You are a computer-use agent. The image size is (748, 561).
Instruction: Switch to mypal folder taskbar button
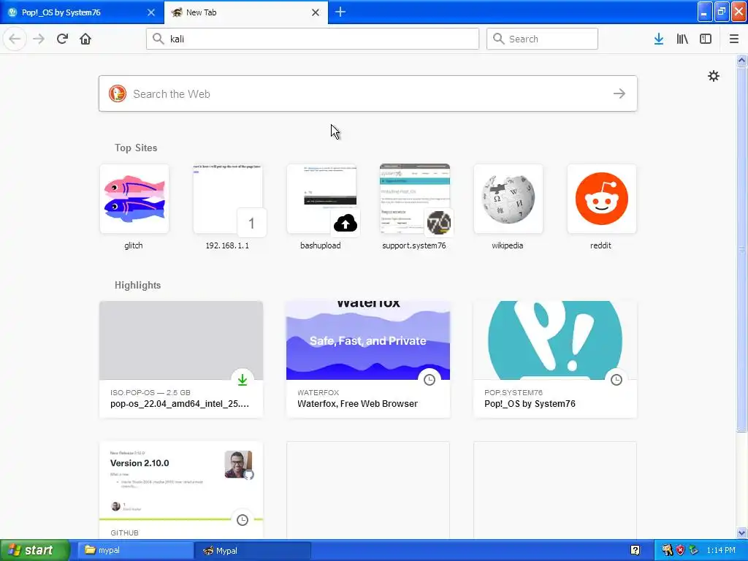coord(135,550)
